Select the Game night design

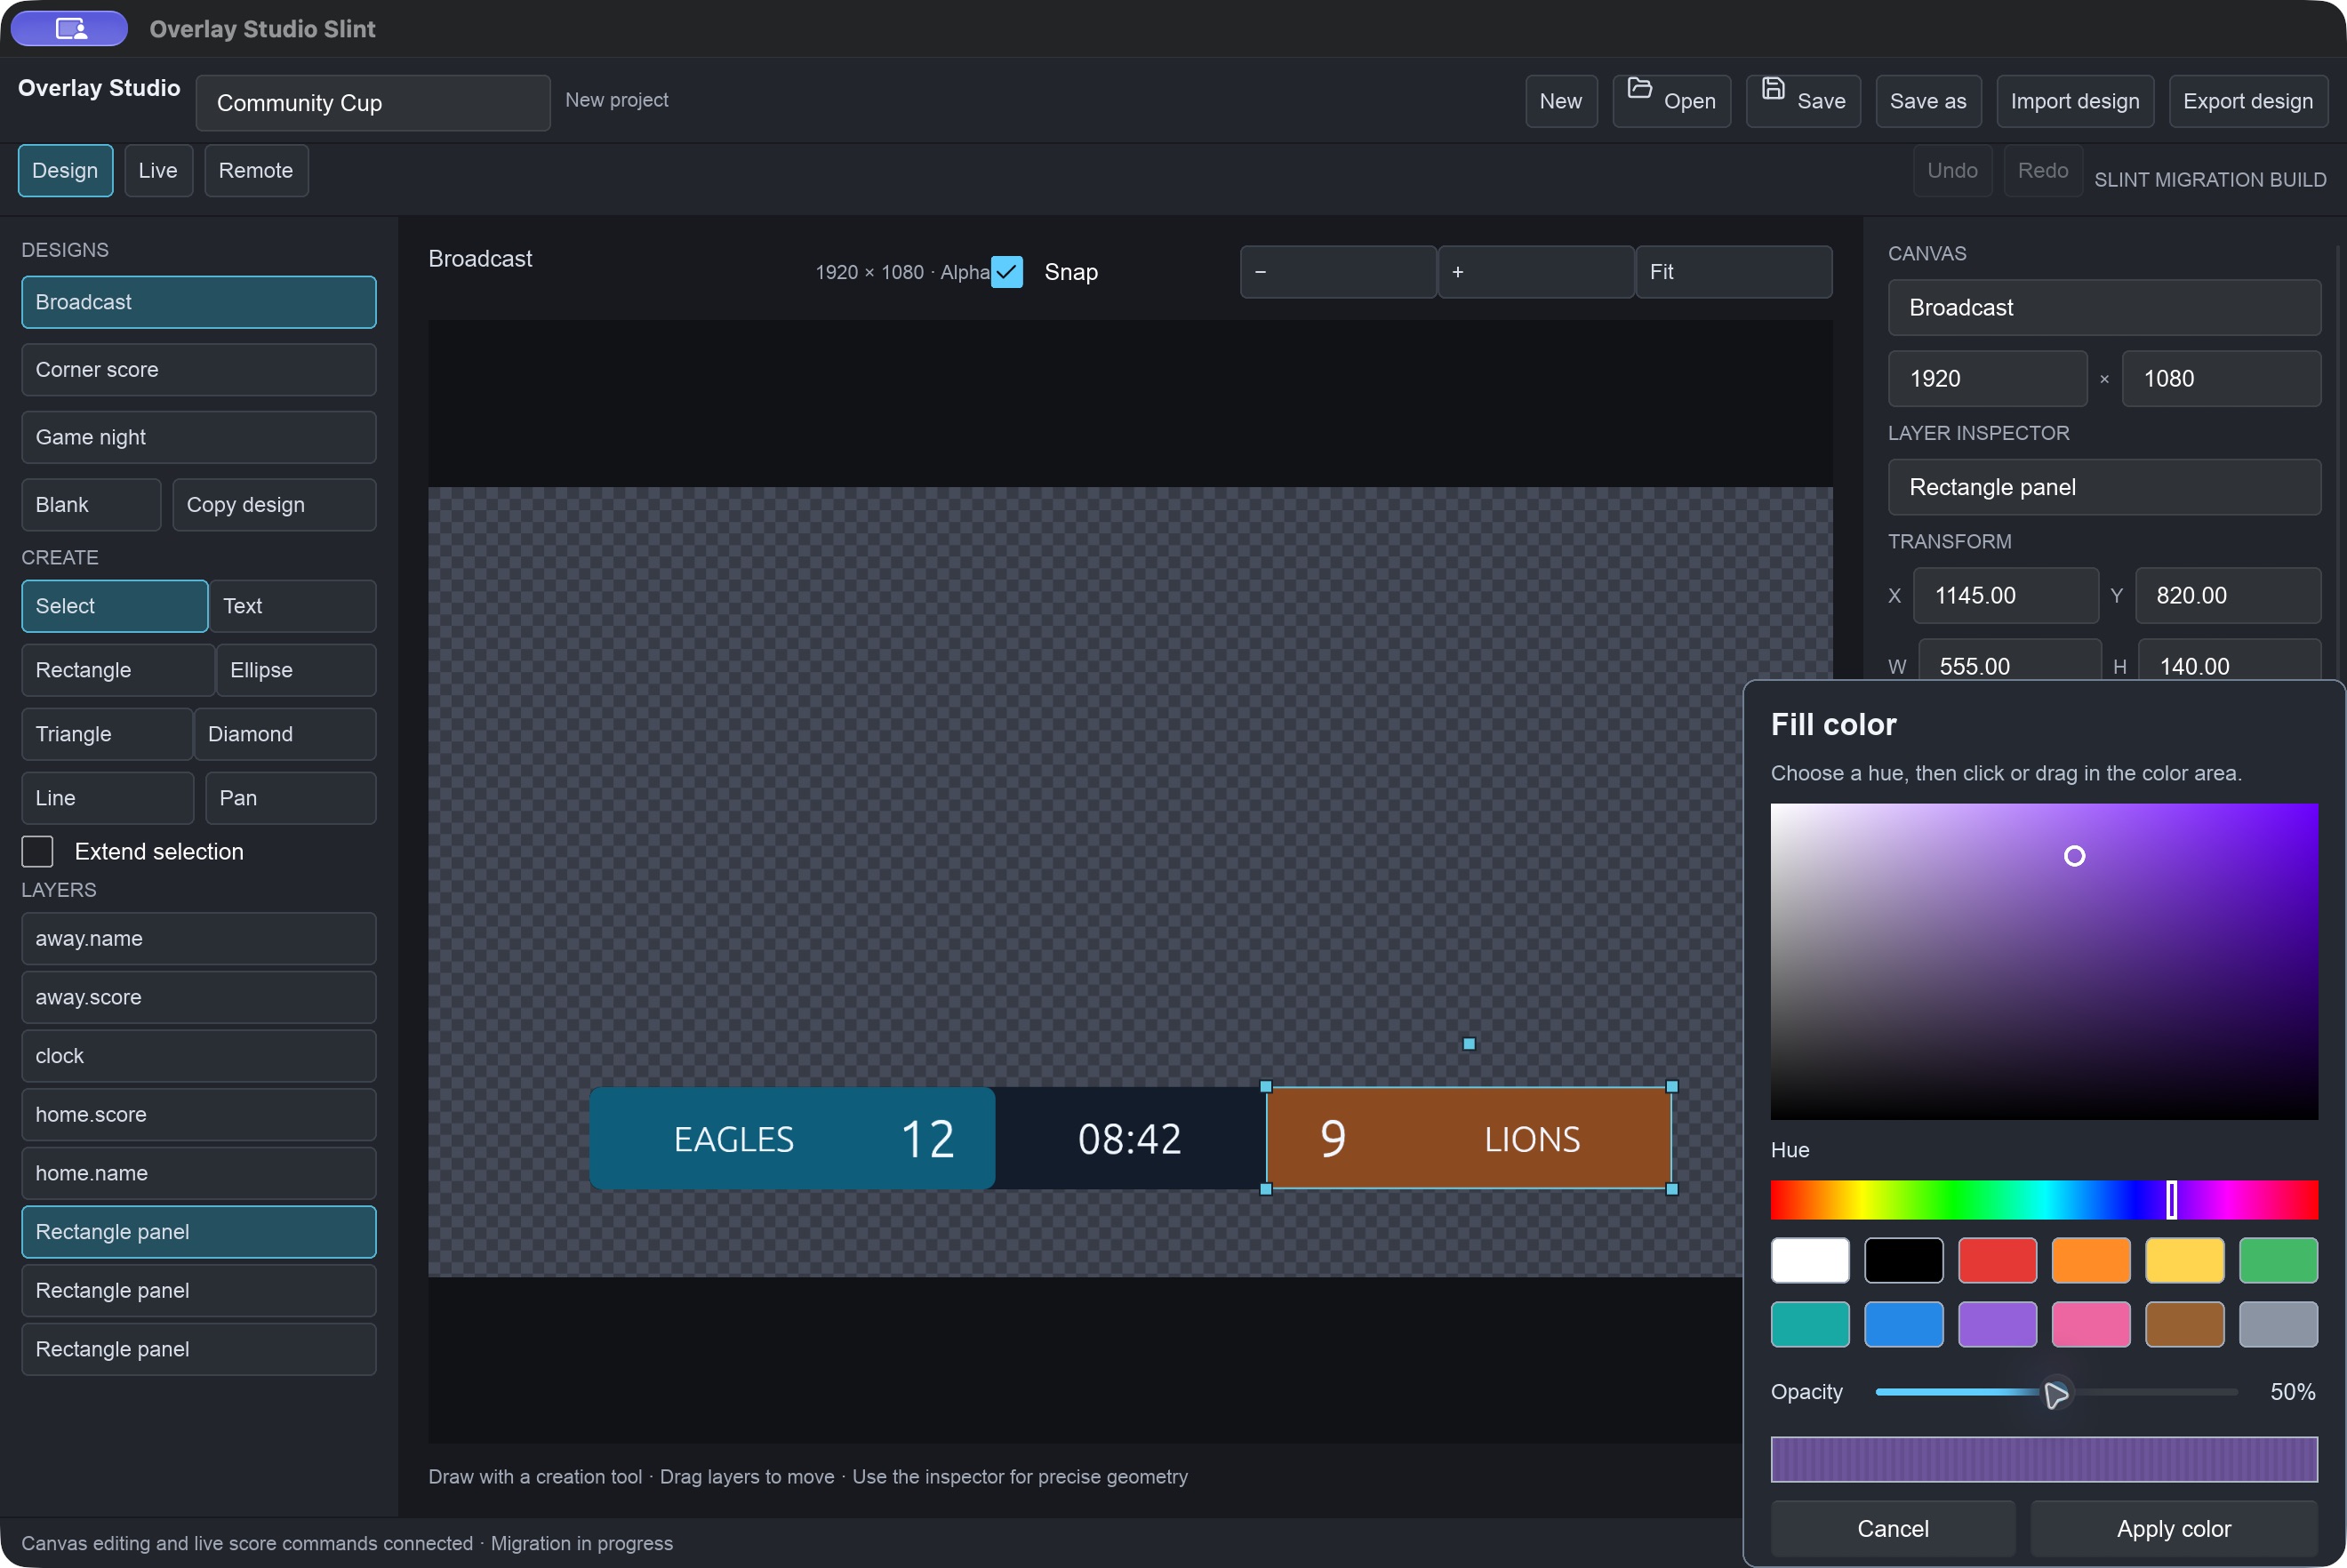click(x=199, y=437)
